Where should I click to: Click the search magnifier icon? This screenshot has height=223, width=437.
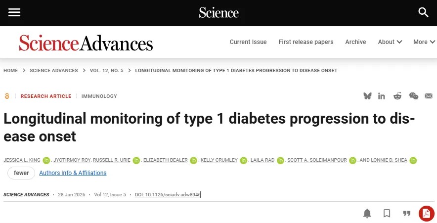point(423,12)
